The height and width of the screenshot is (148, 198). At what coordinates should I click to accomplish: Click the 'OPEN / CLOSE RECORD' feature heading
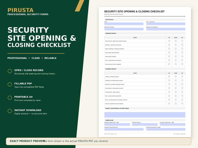29,70
